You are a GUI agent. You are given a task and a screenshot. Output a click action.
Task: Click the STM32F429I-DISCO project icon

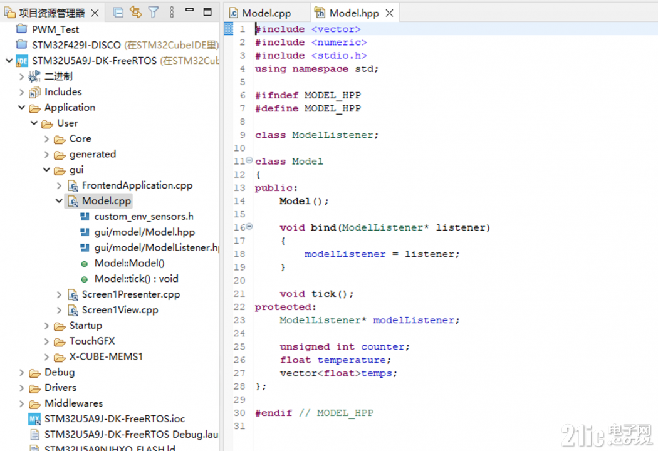[21, 44]
